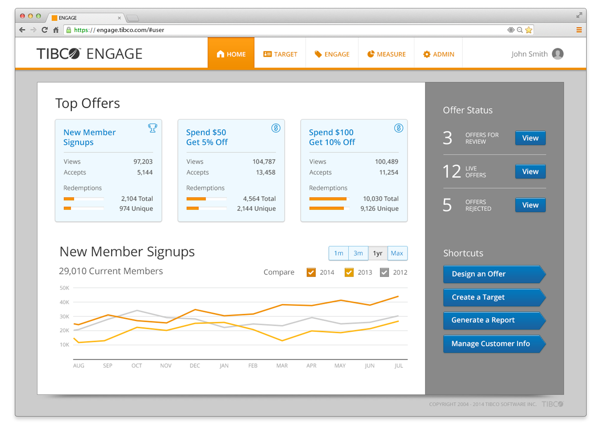Reload the page with refresh icon
The image size is (601, 429).
pos(44,30)
